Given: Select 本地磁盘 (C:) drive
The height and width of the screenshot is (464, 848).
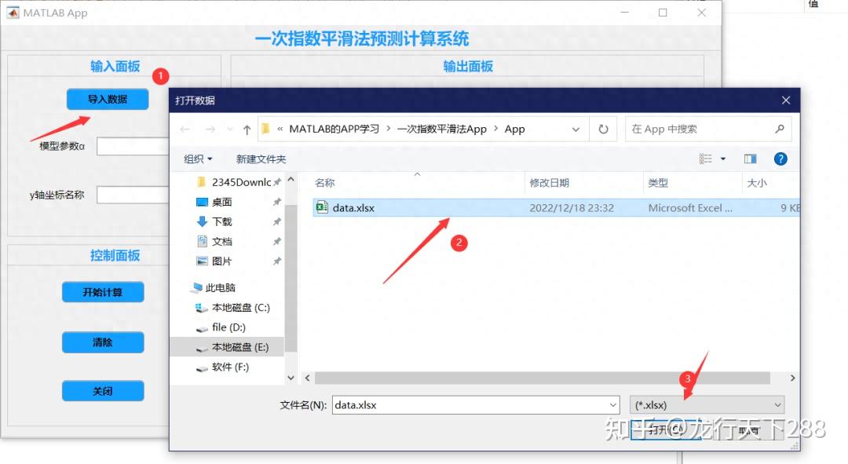Looking at the screenshot, I should (x=232, y=308).
